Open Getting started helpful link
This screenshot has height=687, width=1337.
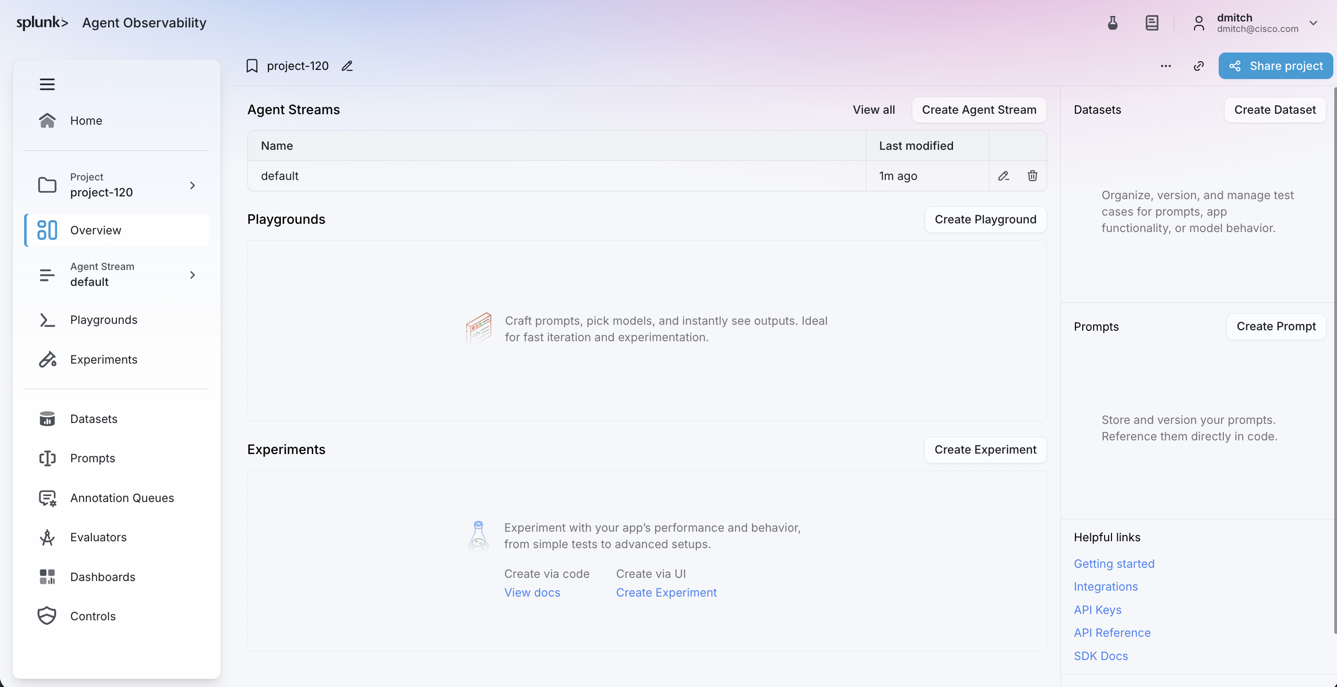coord(1114,564)
